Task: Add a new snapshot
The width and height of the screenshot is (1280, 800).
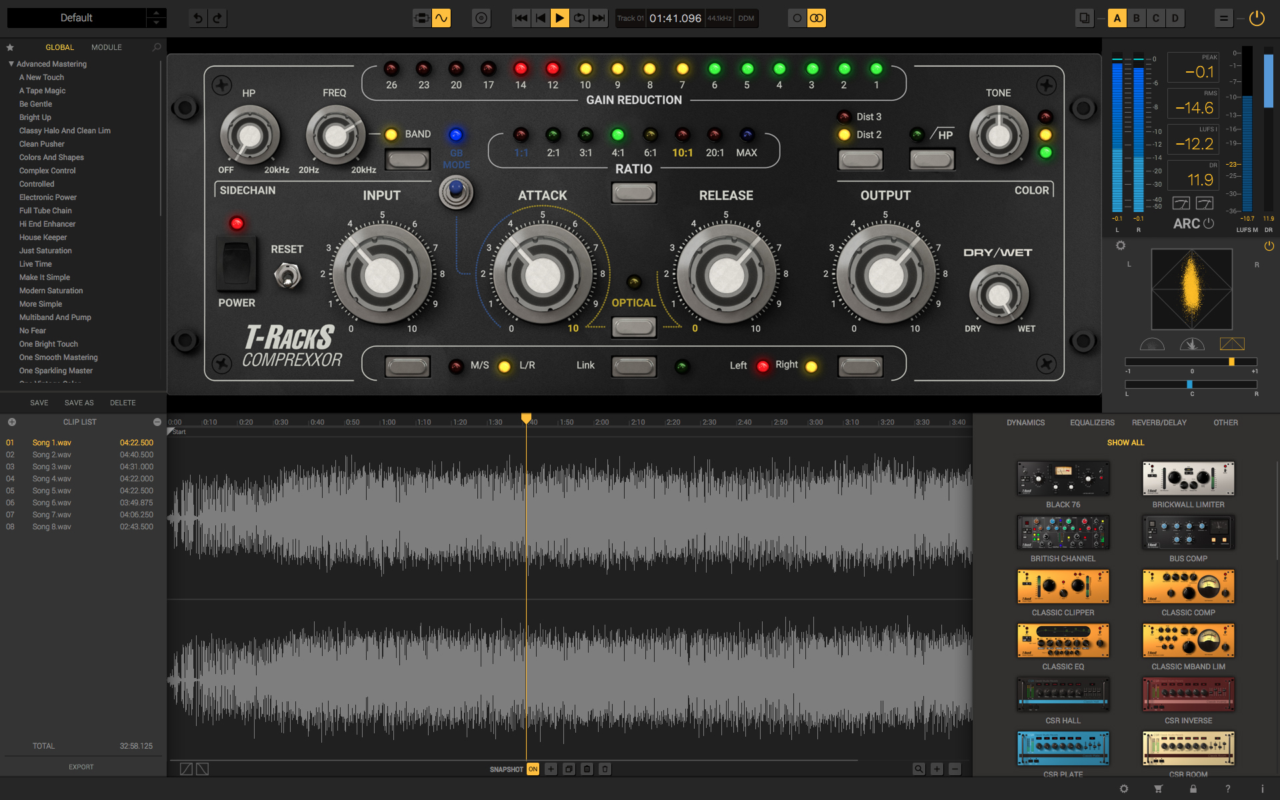Action: coord(551,769)
